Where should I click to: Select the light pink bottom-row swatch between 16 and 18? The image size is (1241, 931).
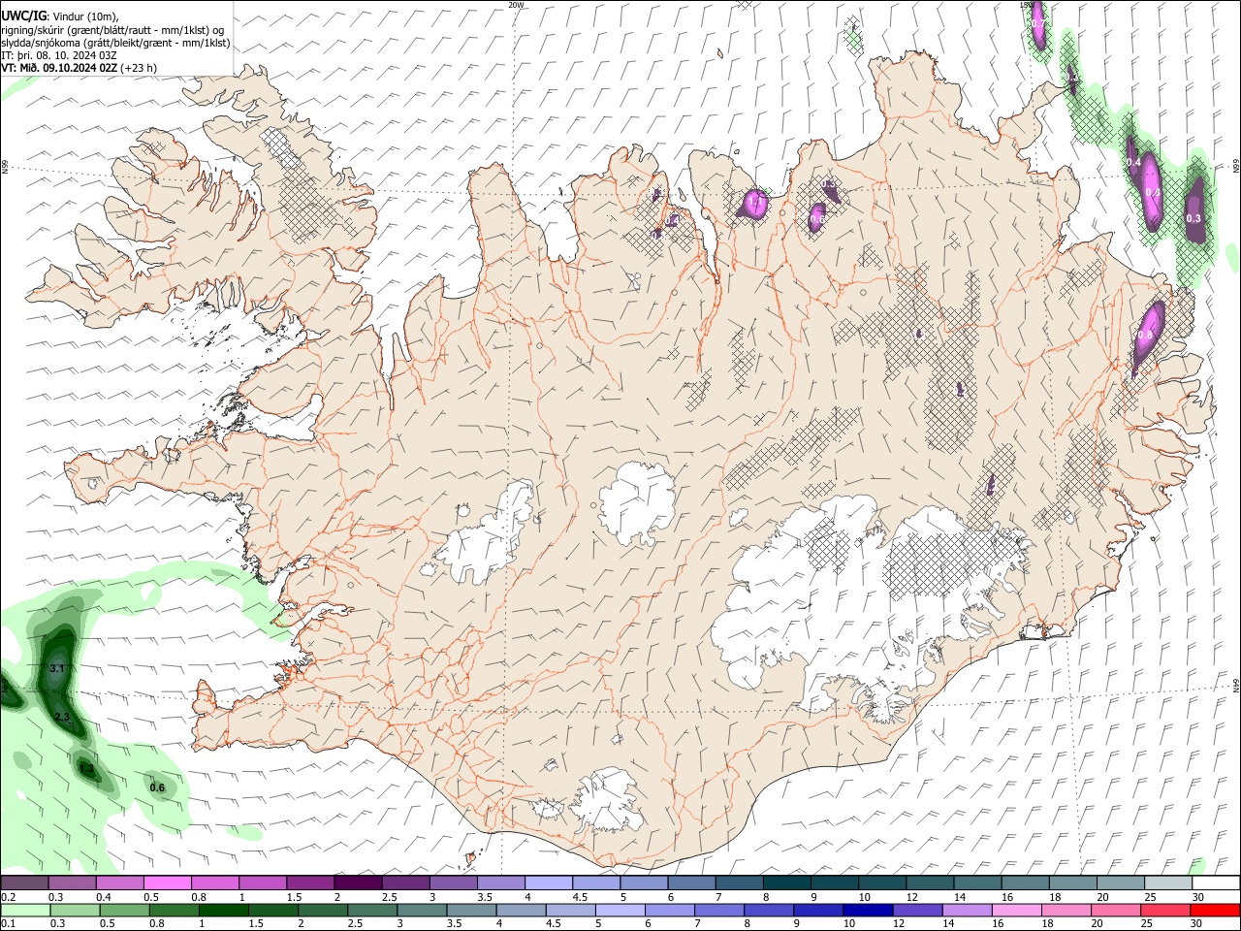(1015, 911)
